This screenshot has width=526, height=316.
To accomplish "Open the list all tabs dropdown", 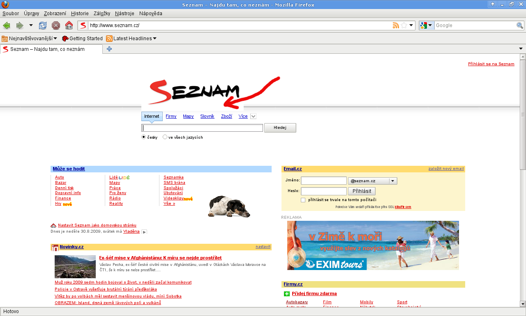I will [x=521, y=49].
